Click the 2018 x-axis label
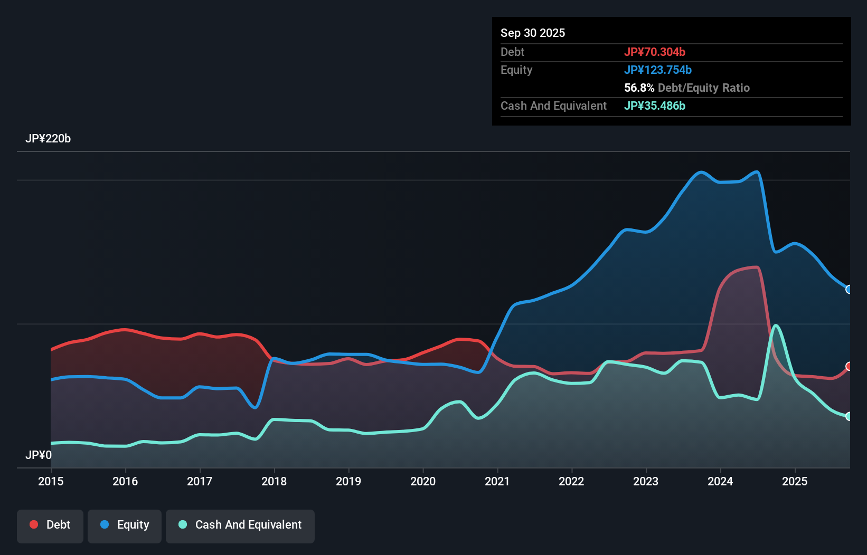867x555 pixels. (274, 481)
